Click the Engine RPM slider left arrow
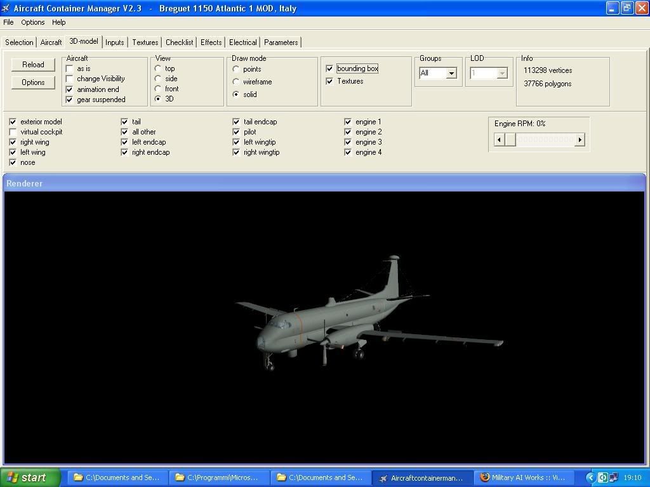 (x=499, y=140)
